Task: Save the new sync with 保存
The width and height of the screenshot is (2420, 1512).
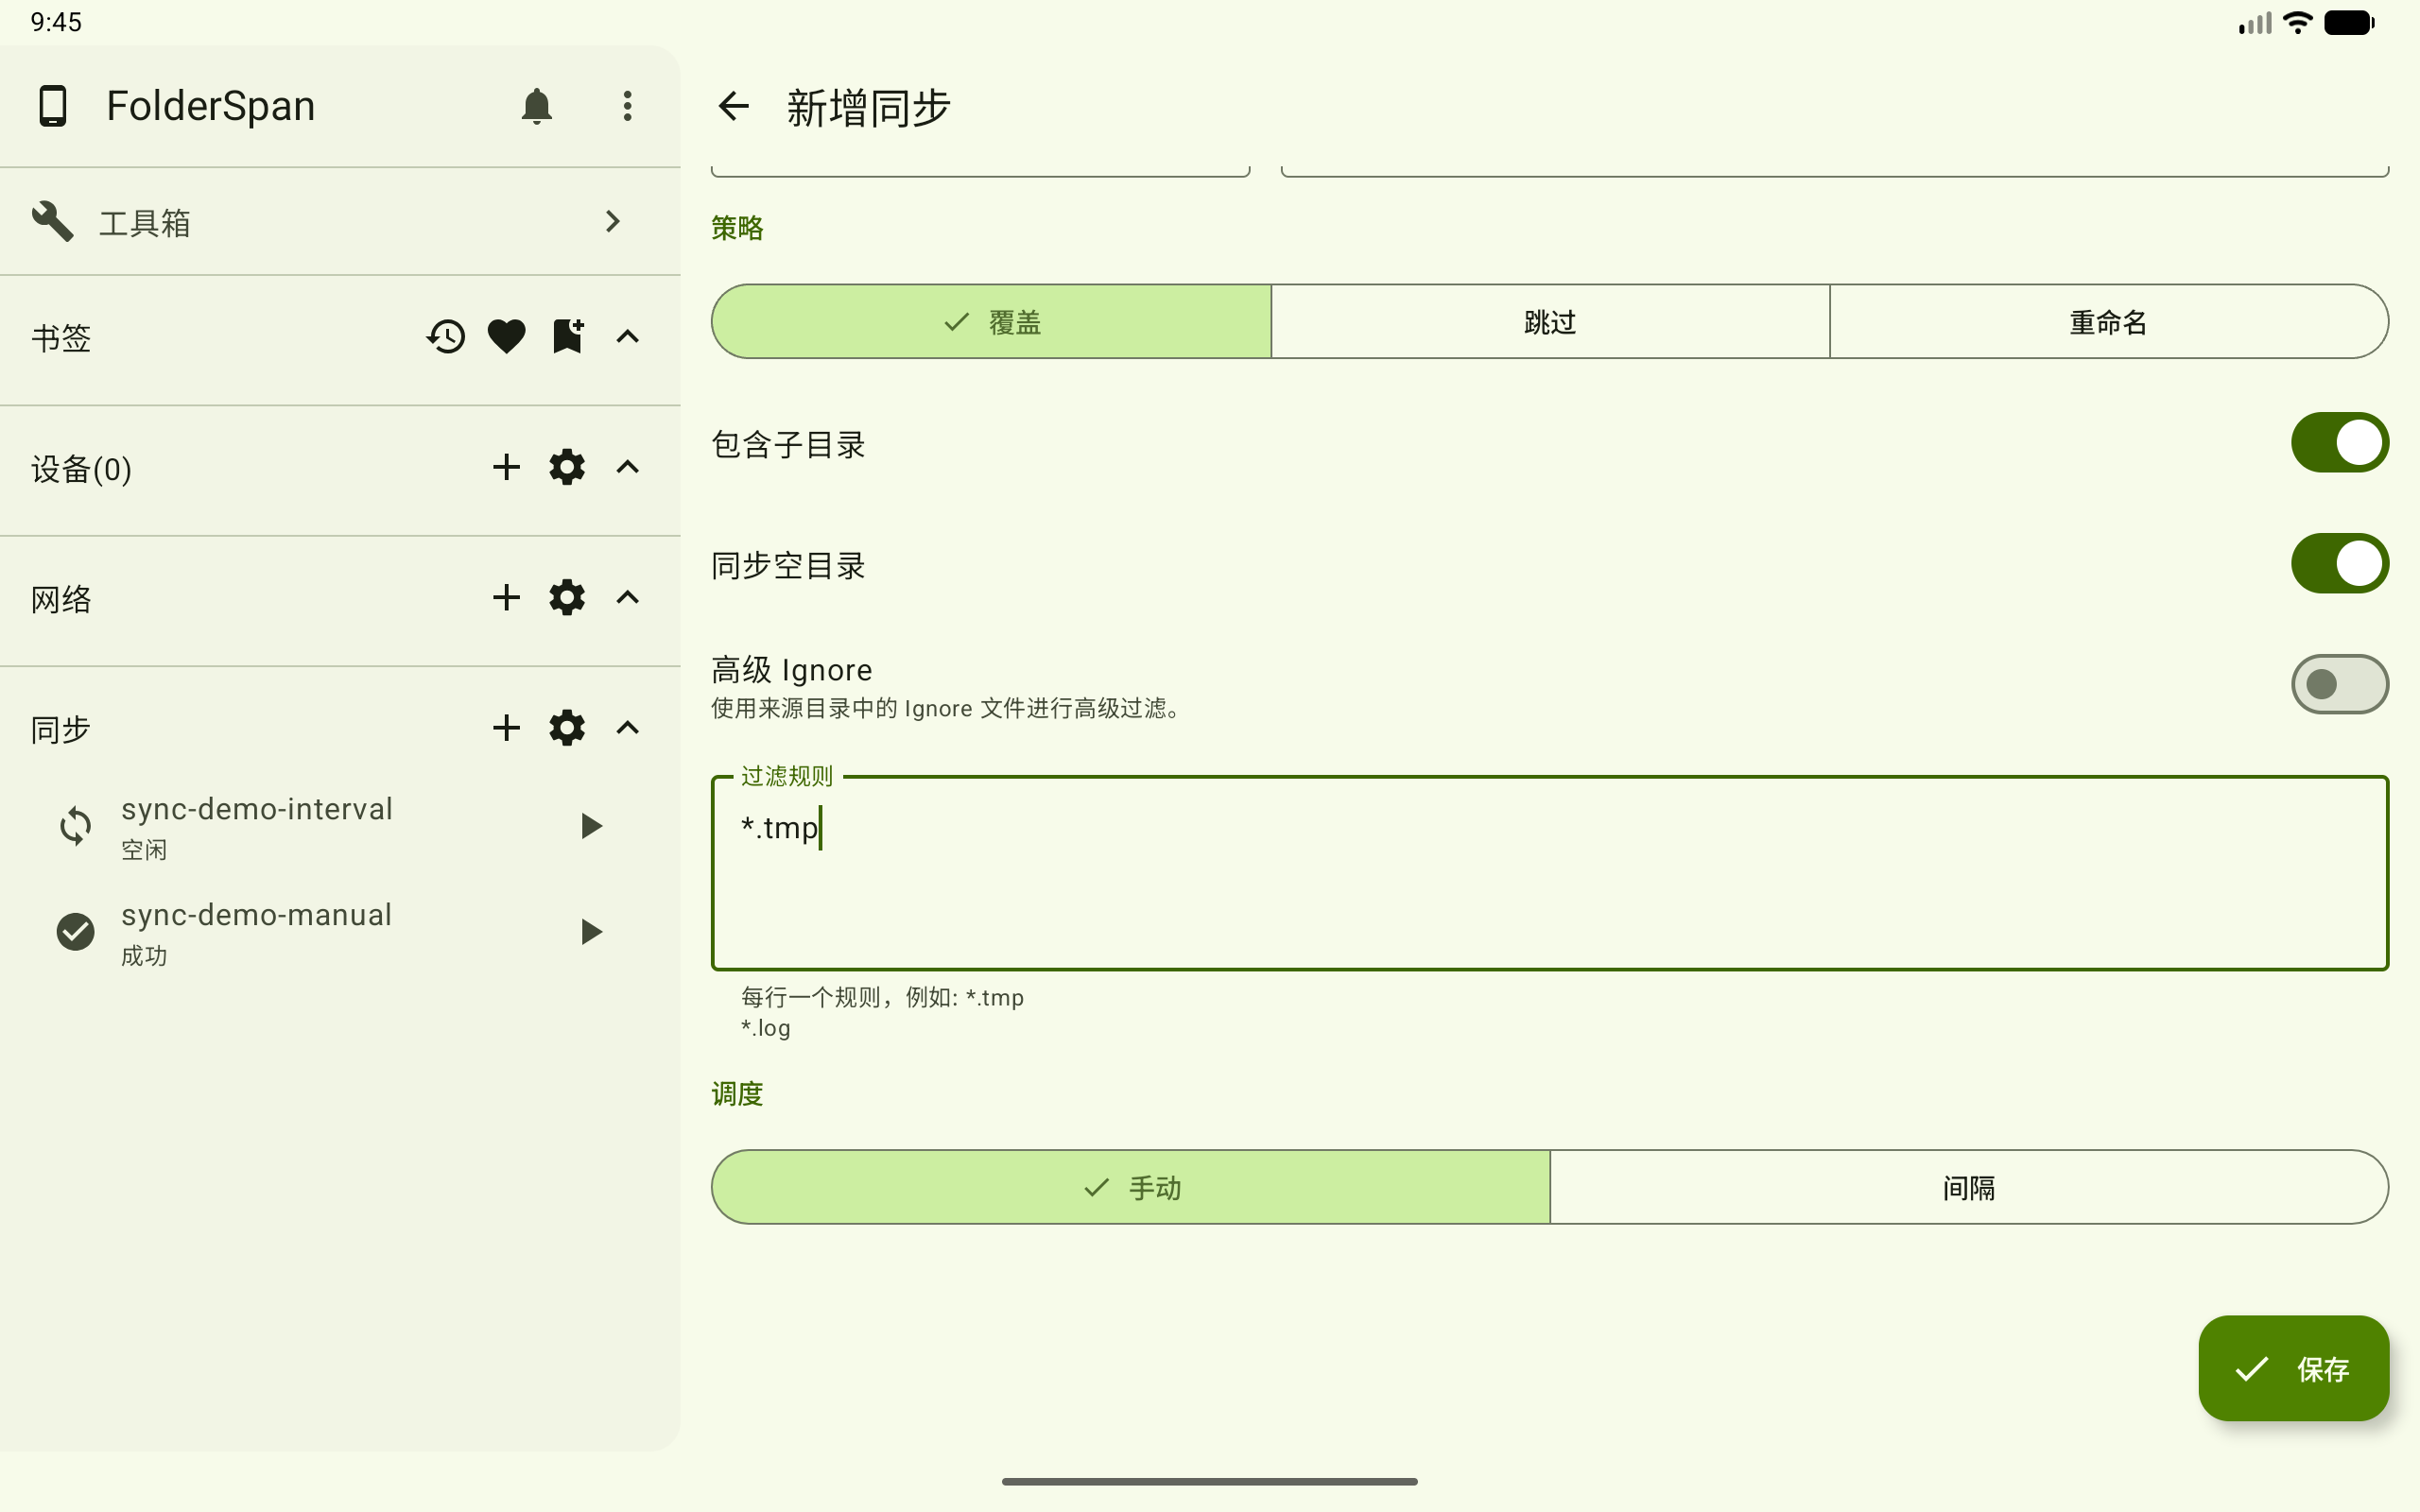Action: (2293, 1369)
